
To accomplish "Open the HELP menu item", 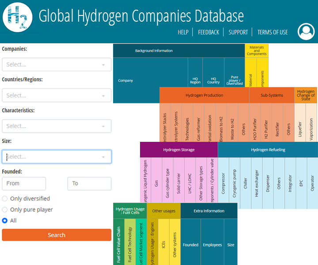I will [x=183, y=32].
